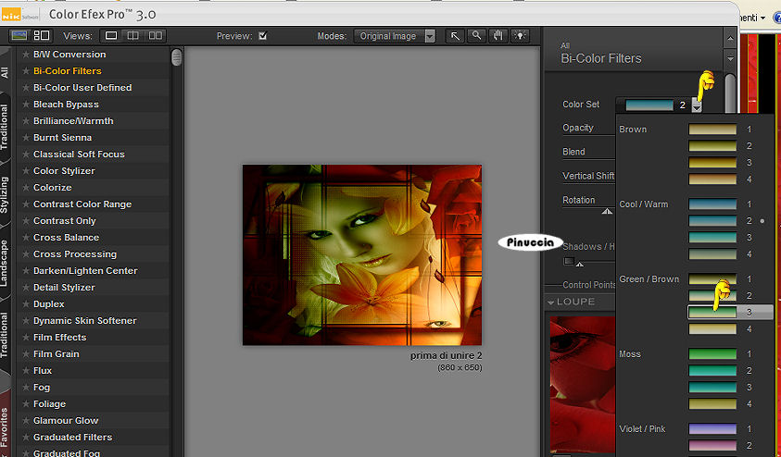The width and height of the screenshot is (781, 457).
Task: Toggle the Preview checkbox
Action: pos(263,36)
